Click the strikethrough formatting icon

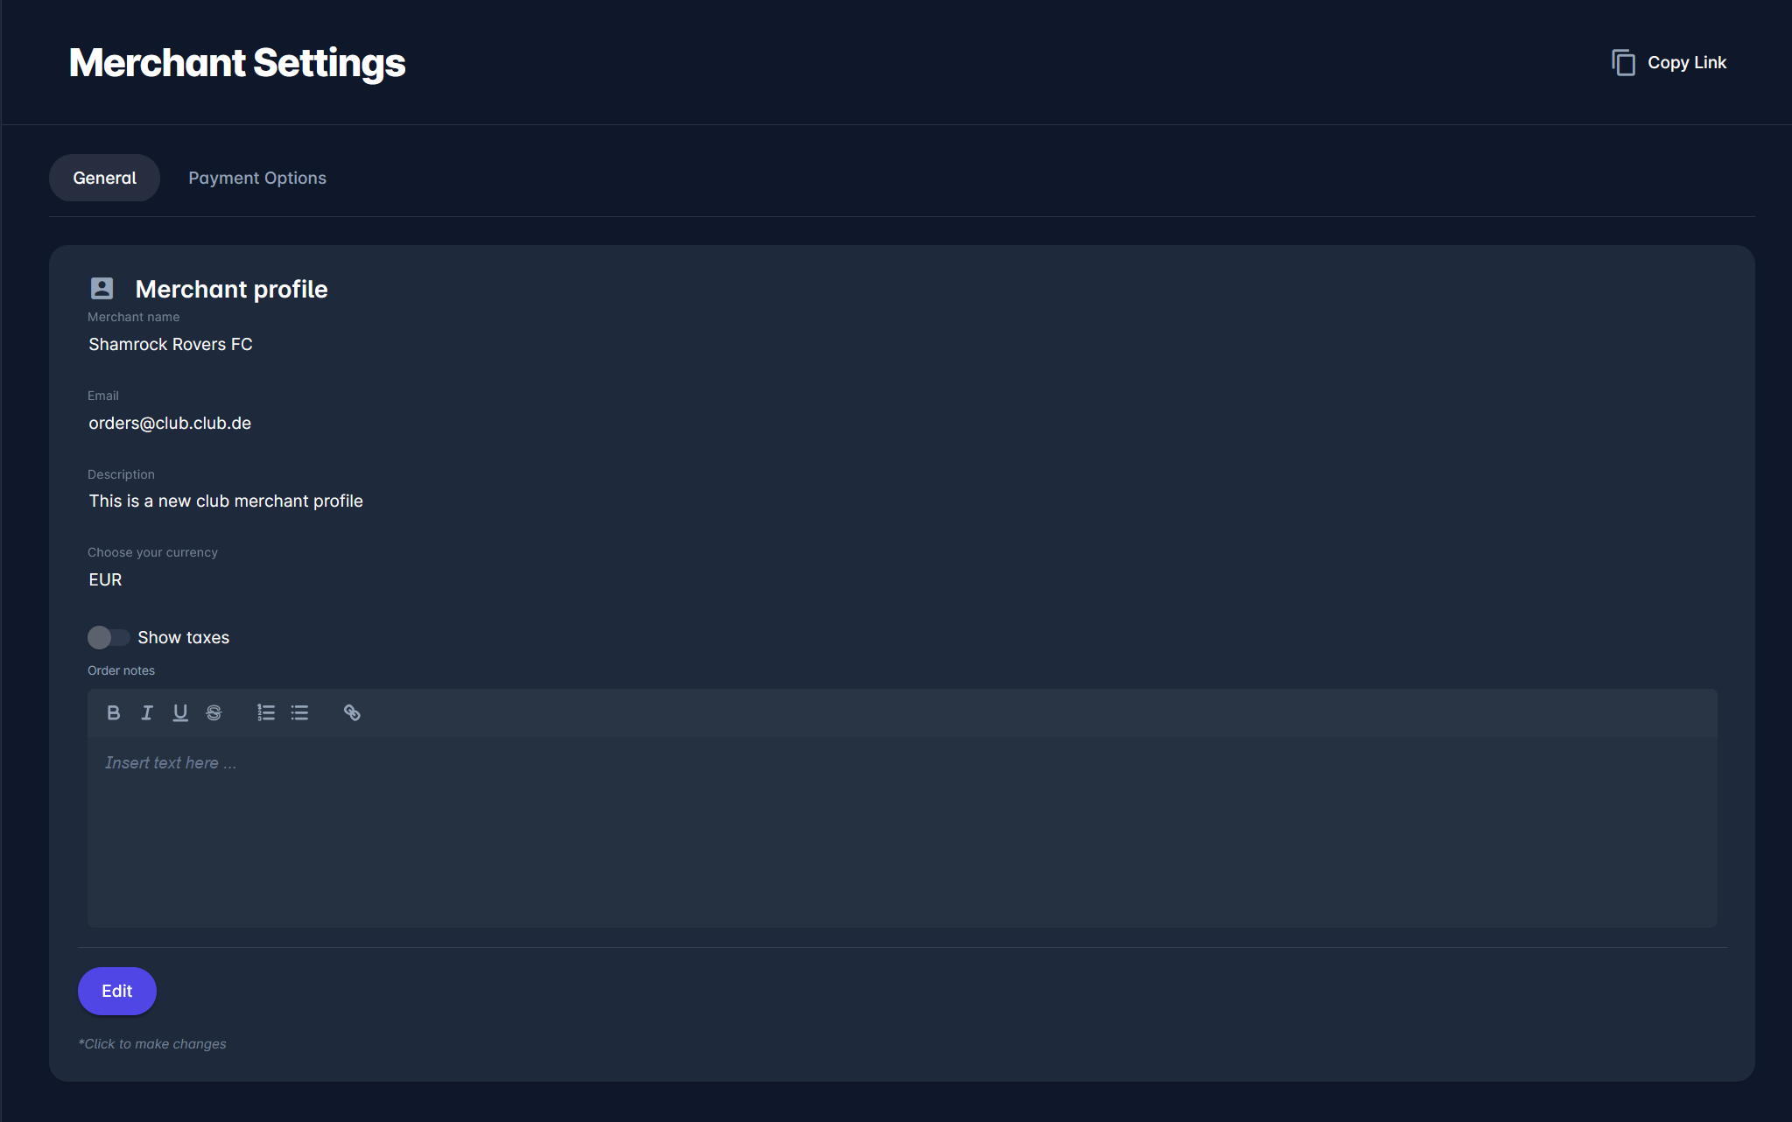[214, 712]
